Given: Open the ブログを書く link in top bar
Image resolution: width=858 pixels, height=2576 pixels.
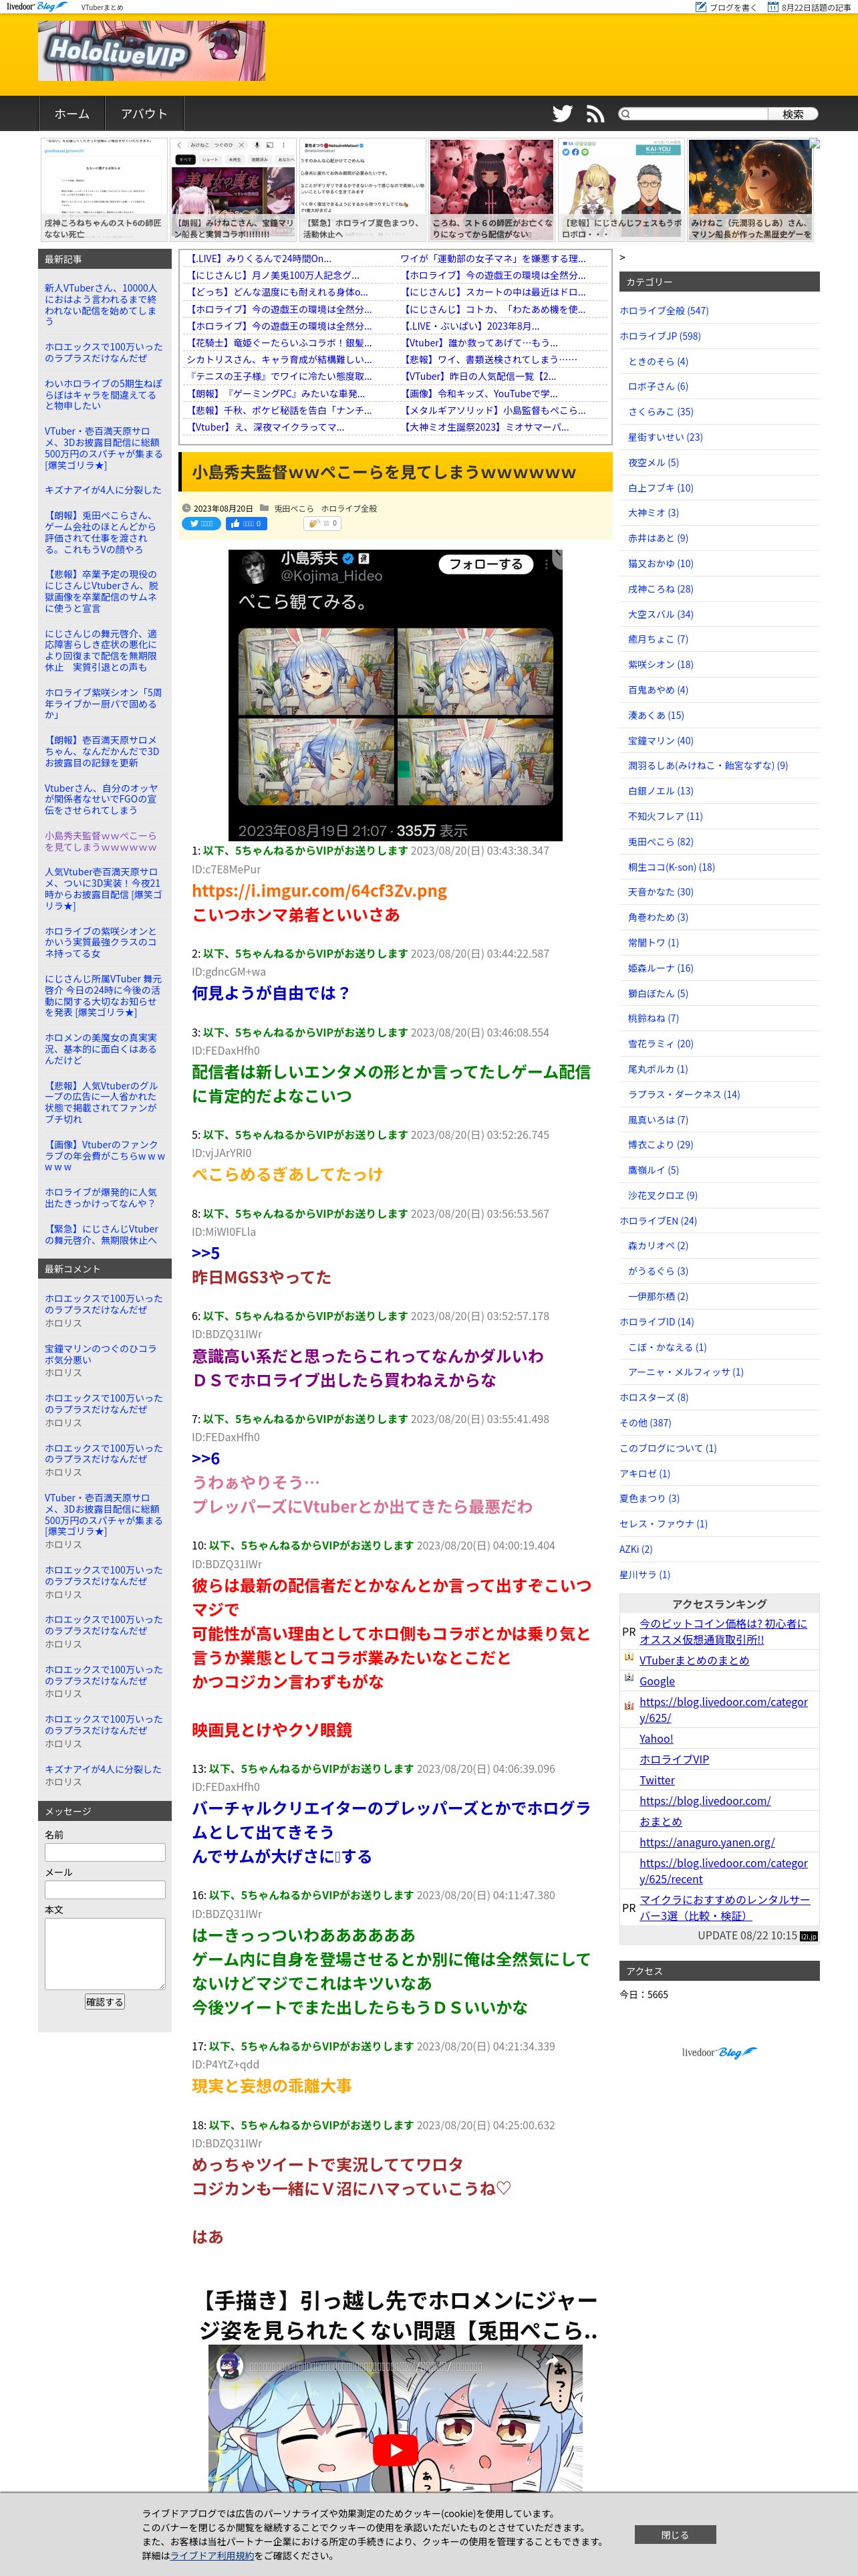Looking at the screenshot, I should tap(733, 7).
